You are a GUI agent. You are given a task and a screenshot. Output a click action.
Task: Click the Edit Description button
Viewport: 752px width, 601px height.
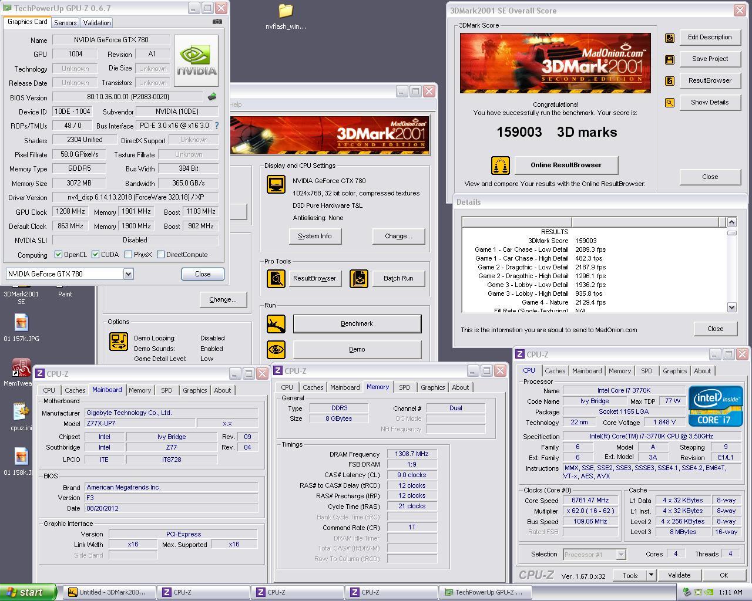pos(710,38)
